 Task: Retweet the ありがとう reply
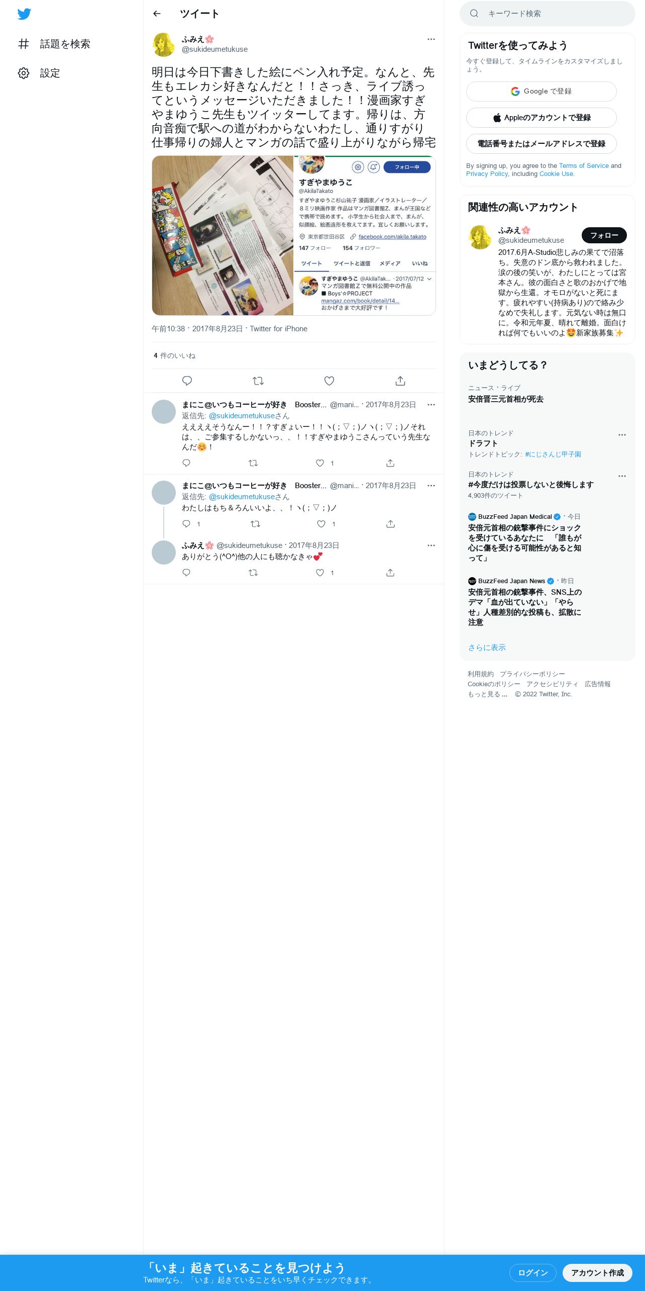click(x=253, y=573)
